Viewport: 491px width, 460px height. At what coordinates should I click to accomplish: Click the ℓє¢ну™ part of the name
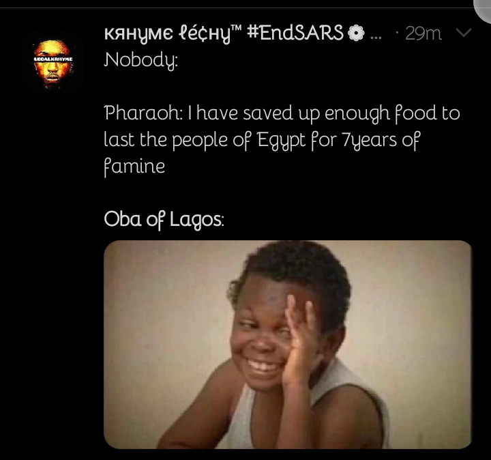click(x=200, y=33)
